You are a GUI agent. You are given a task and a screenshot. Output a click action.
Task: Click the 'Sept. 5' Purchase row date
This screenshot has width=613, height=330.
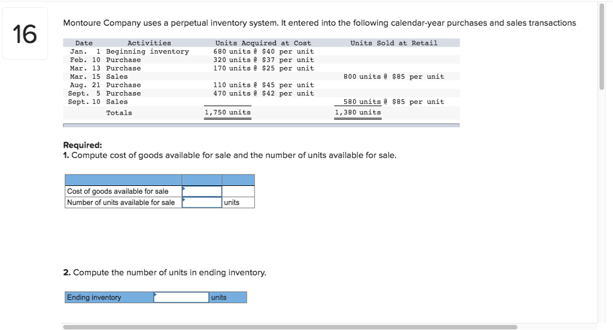click(x=84, y=93)
